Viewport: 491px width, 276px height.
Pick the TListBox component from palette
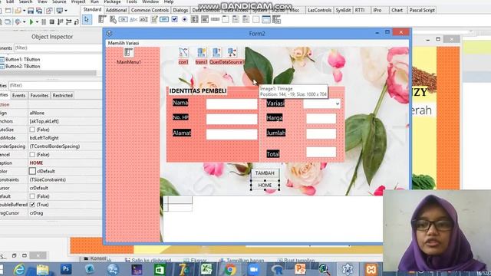click(194, 19)
